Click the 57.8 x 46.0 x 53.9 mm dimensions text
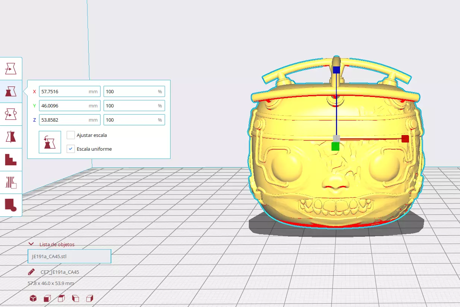The width and height of the screenshot is (460, 307). click(51, 283)
